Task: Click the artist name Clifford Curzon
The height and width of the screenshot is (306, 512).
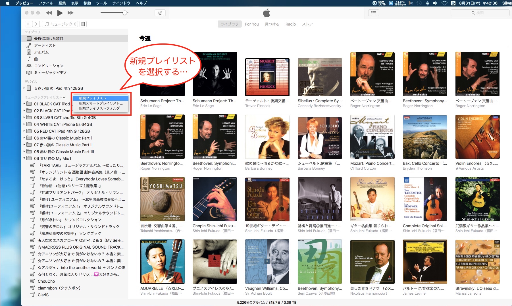Action: click(x=363, y=168)
